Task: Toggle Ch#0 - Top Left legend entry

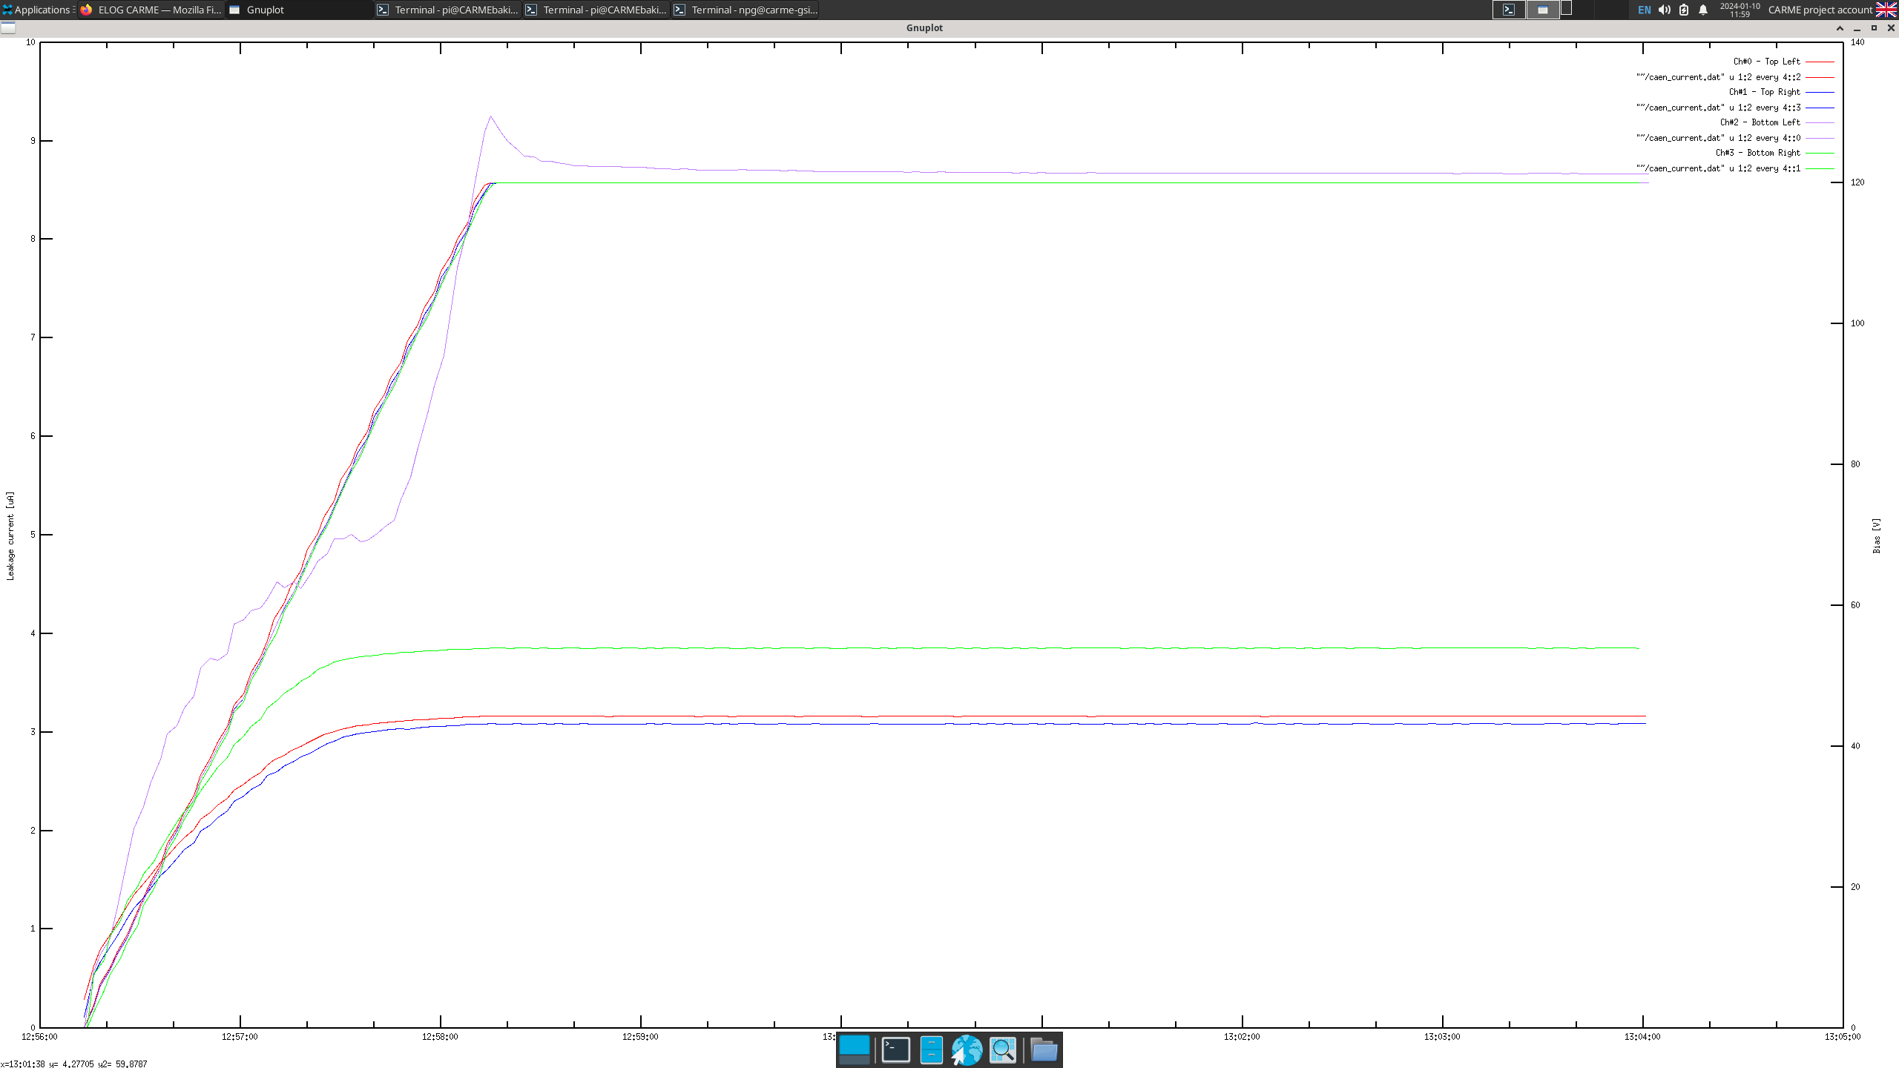Action: pyautogui.click(x=1766, y=62)
